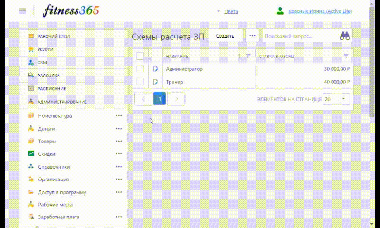Click the Расписание calendar icon
The height and width of the screenshot is (228, 380).
click(x=31, y=88)
